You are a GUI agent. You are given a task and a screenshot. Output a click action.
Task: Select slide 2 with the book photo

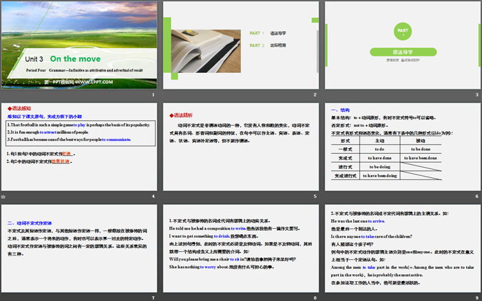pyautogui.click(x=241, y=45)
